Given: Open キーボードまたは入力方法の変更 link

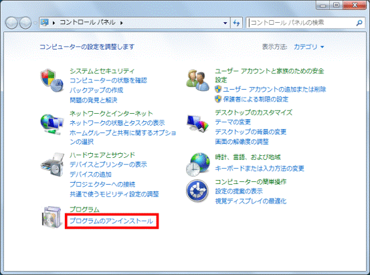Looking at the screenshot, I should (x=260, y=169).
